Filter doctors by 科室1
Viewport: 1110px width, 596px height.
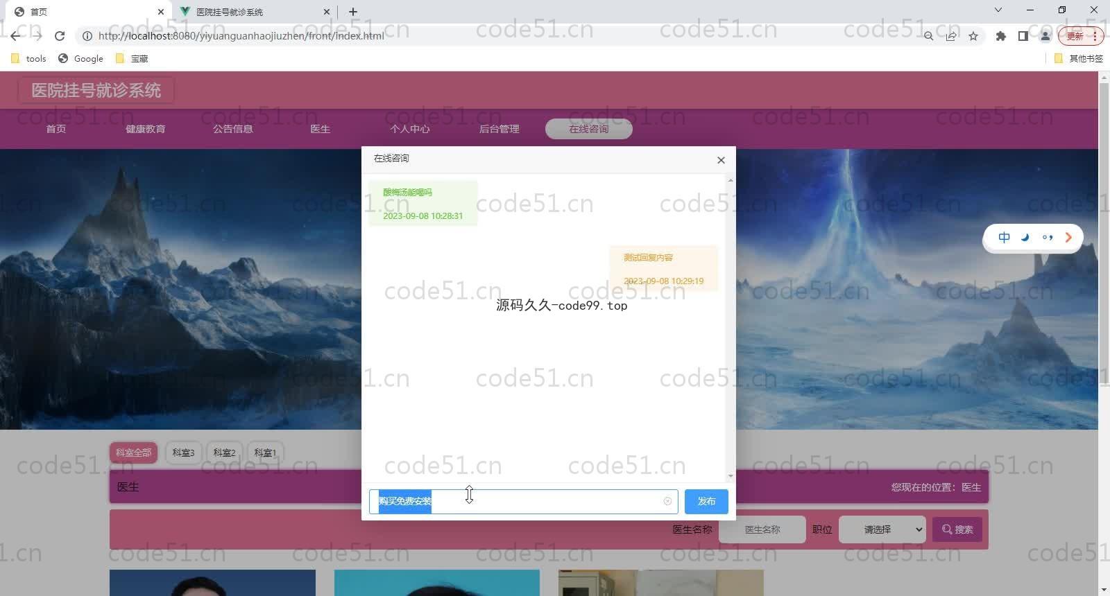(x=265, y=453)
